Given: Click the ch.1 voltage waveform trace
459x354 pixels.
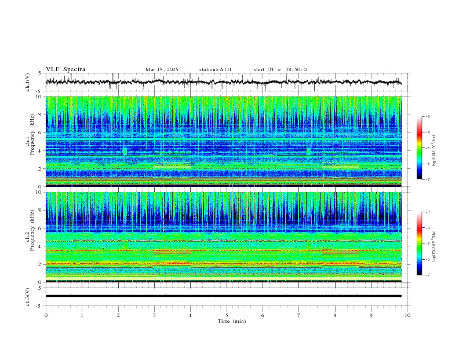Looking at the screenshot, I should 223,82.
